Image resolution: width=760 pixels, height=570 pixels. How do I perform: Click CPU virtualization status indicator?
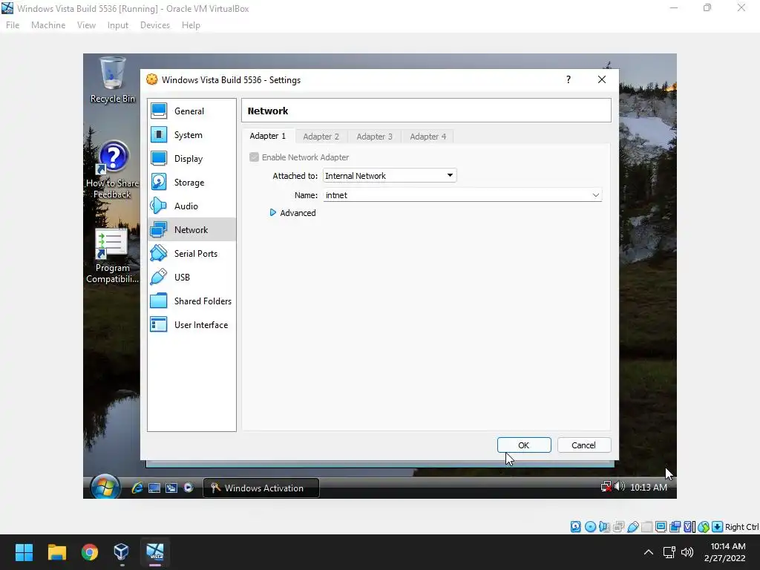pos(689,527)
